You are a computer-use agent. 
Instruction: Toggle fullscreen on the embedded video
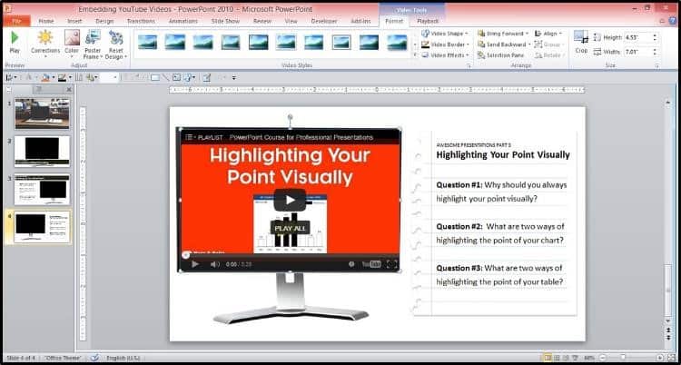pyautogui.click(x=391, y=263)
